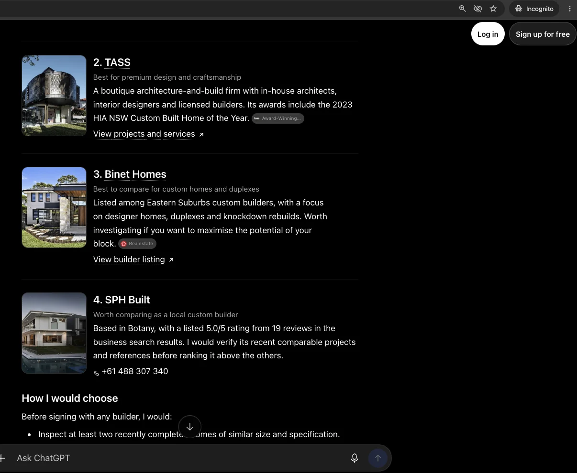Open the SPH Built thumbnail image
The image size is (577, 473).
pos(54,333)
